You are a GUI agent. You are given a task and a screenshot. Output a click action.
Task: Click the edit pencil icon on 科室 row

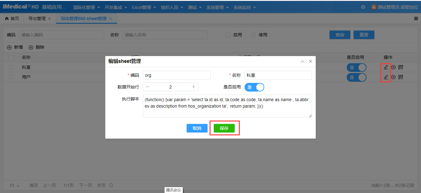coord(386,67)
